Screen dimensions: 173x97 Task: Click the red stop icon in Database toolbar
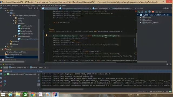(153, 12)
